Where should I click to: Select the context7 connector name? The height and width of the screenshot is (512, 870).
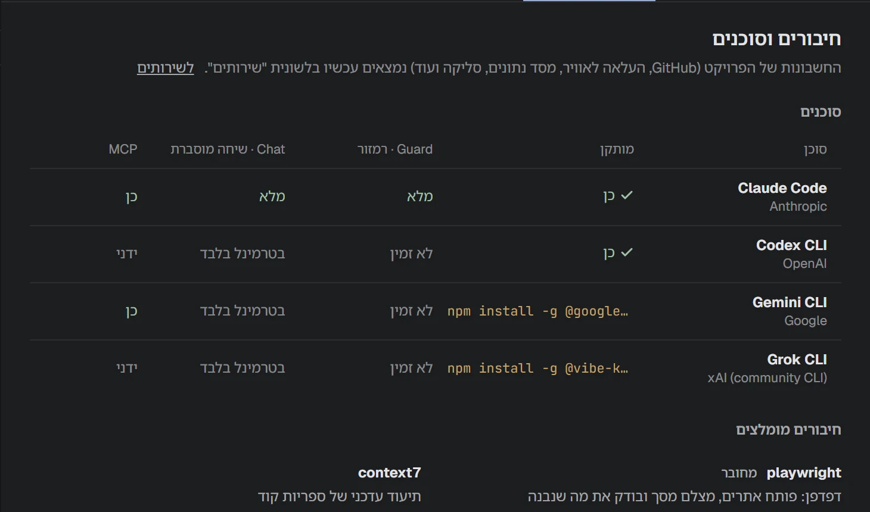tap(390, 473)
